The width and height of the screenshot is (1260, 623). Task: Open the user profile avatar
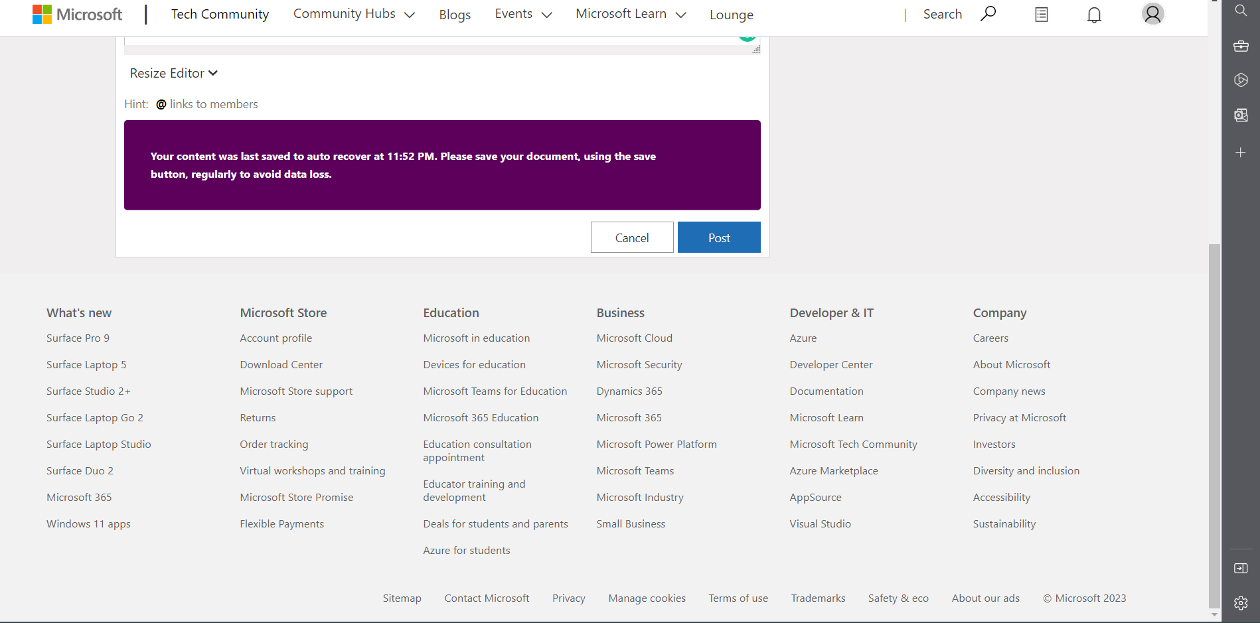(x=1153, y=14)
